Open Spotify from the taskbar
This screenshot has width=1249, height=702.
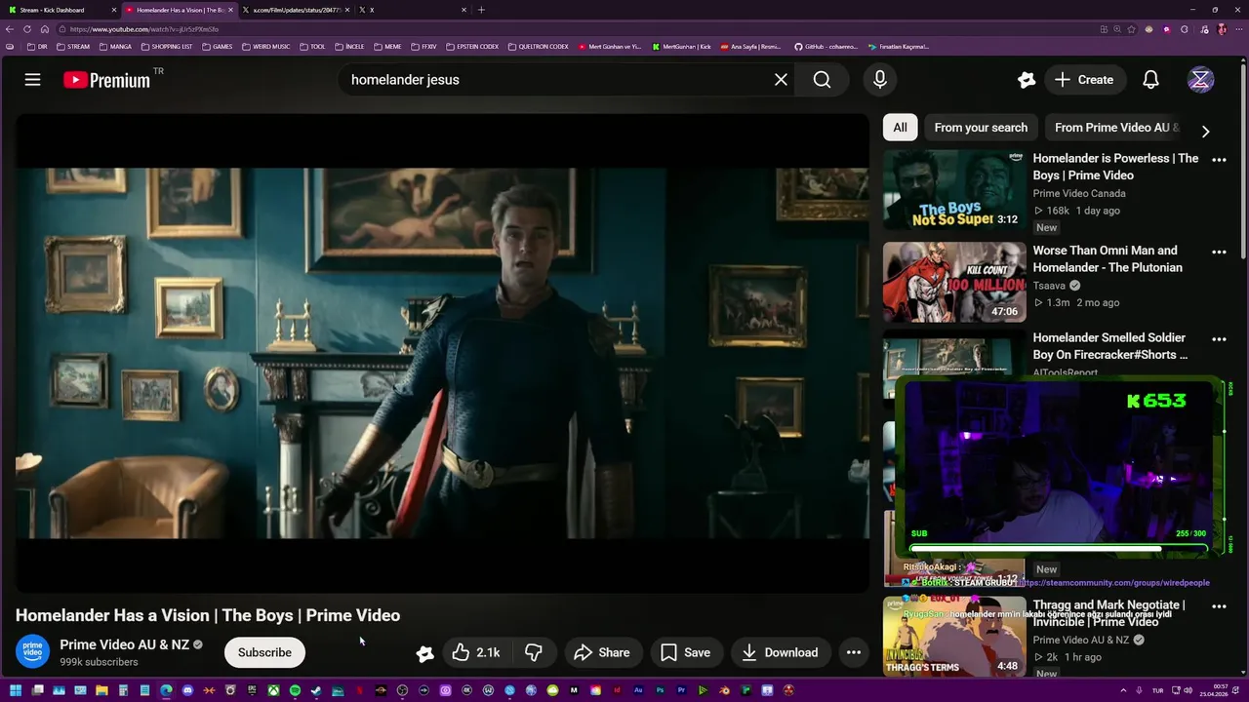click(295, 690)
